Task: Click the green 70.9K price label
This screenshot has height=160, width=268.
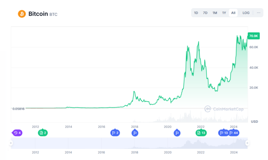Action: click(254, 36)
